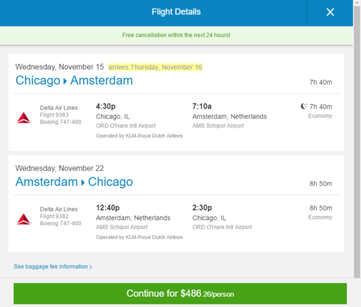Click Delta logo on Flight 9382

pos(24,219)
